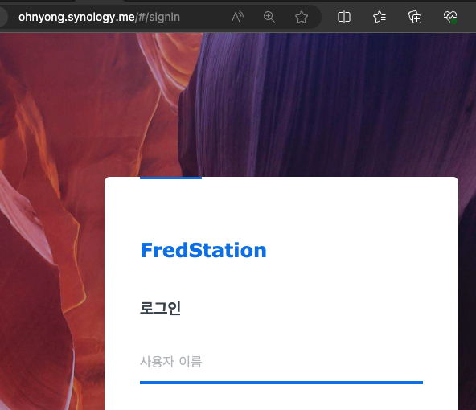Open the zoom magnifier icon in address bar

click(269, 17)
